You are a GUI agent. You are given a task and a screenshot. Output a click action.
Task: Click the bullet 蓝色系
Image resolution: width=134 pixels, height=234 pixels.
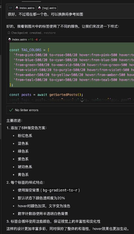coord(23,143)
